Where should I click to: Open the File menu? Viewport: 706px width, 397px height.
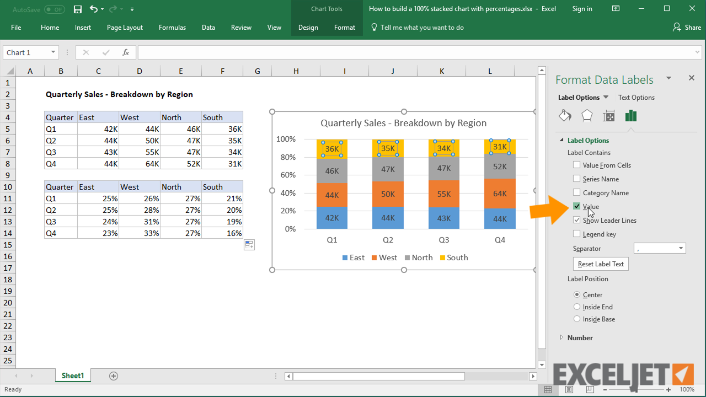[16, 28]
